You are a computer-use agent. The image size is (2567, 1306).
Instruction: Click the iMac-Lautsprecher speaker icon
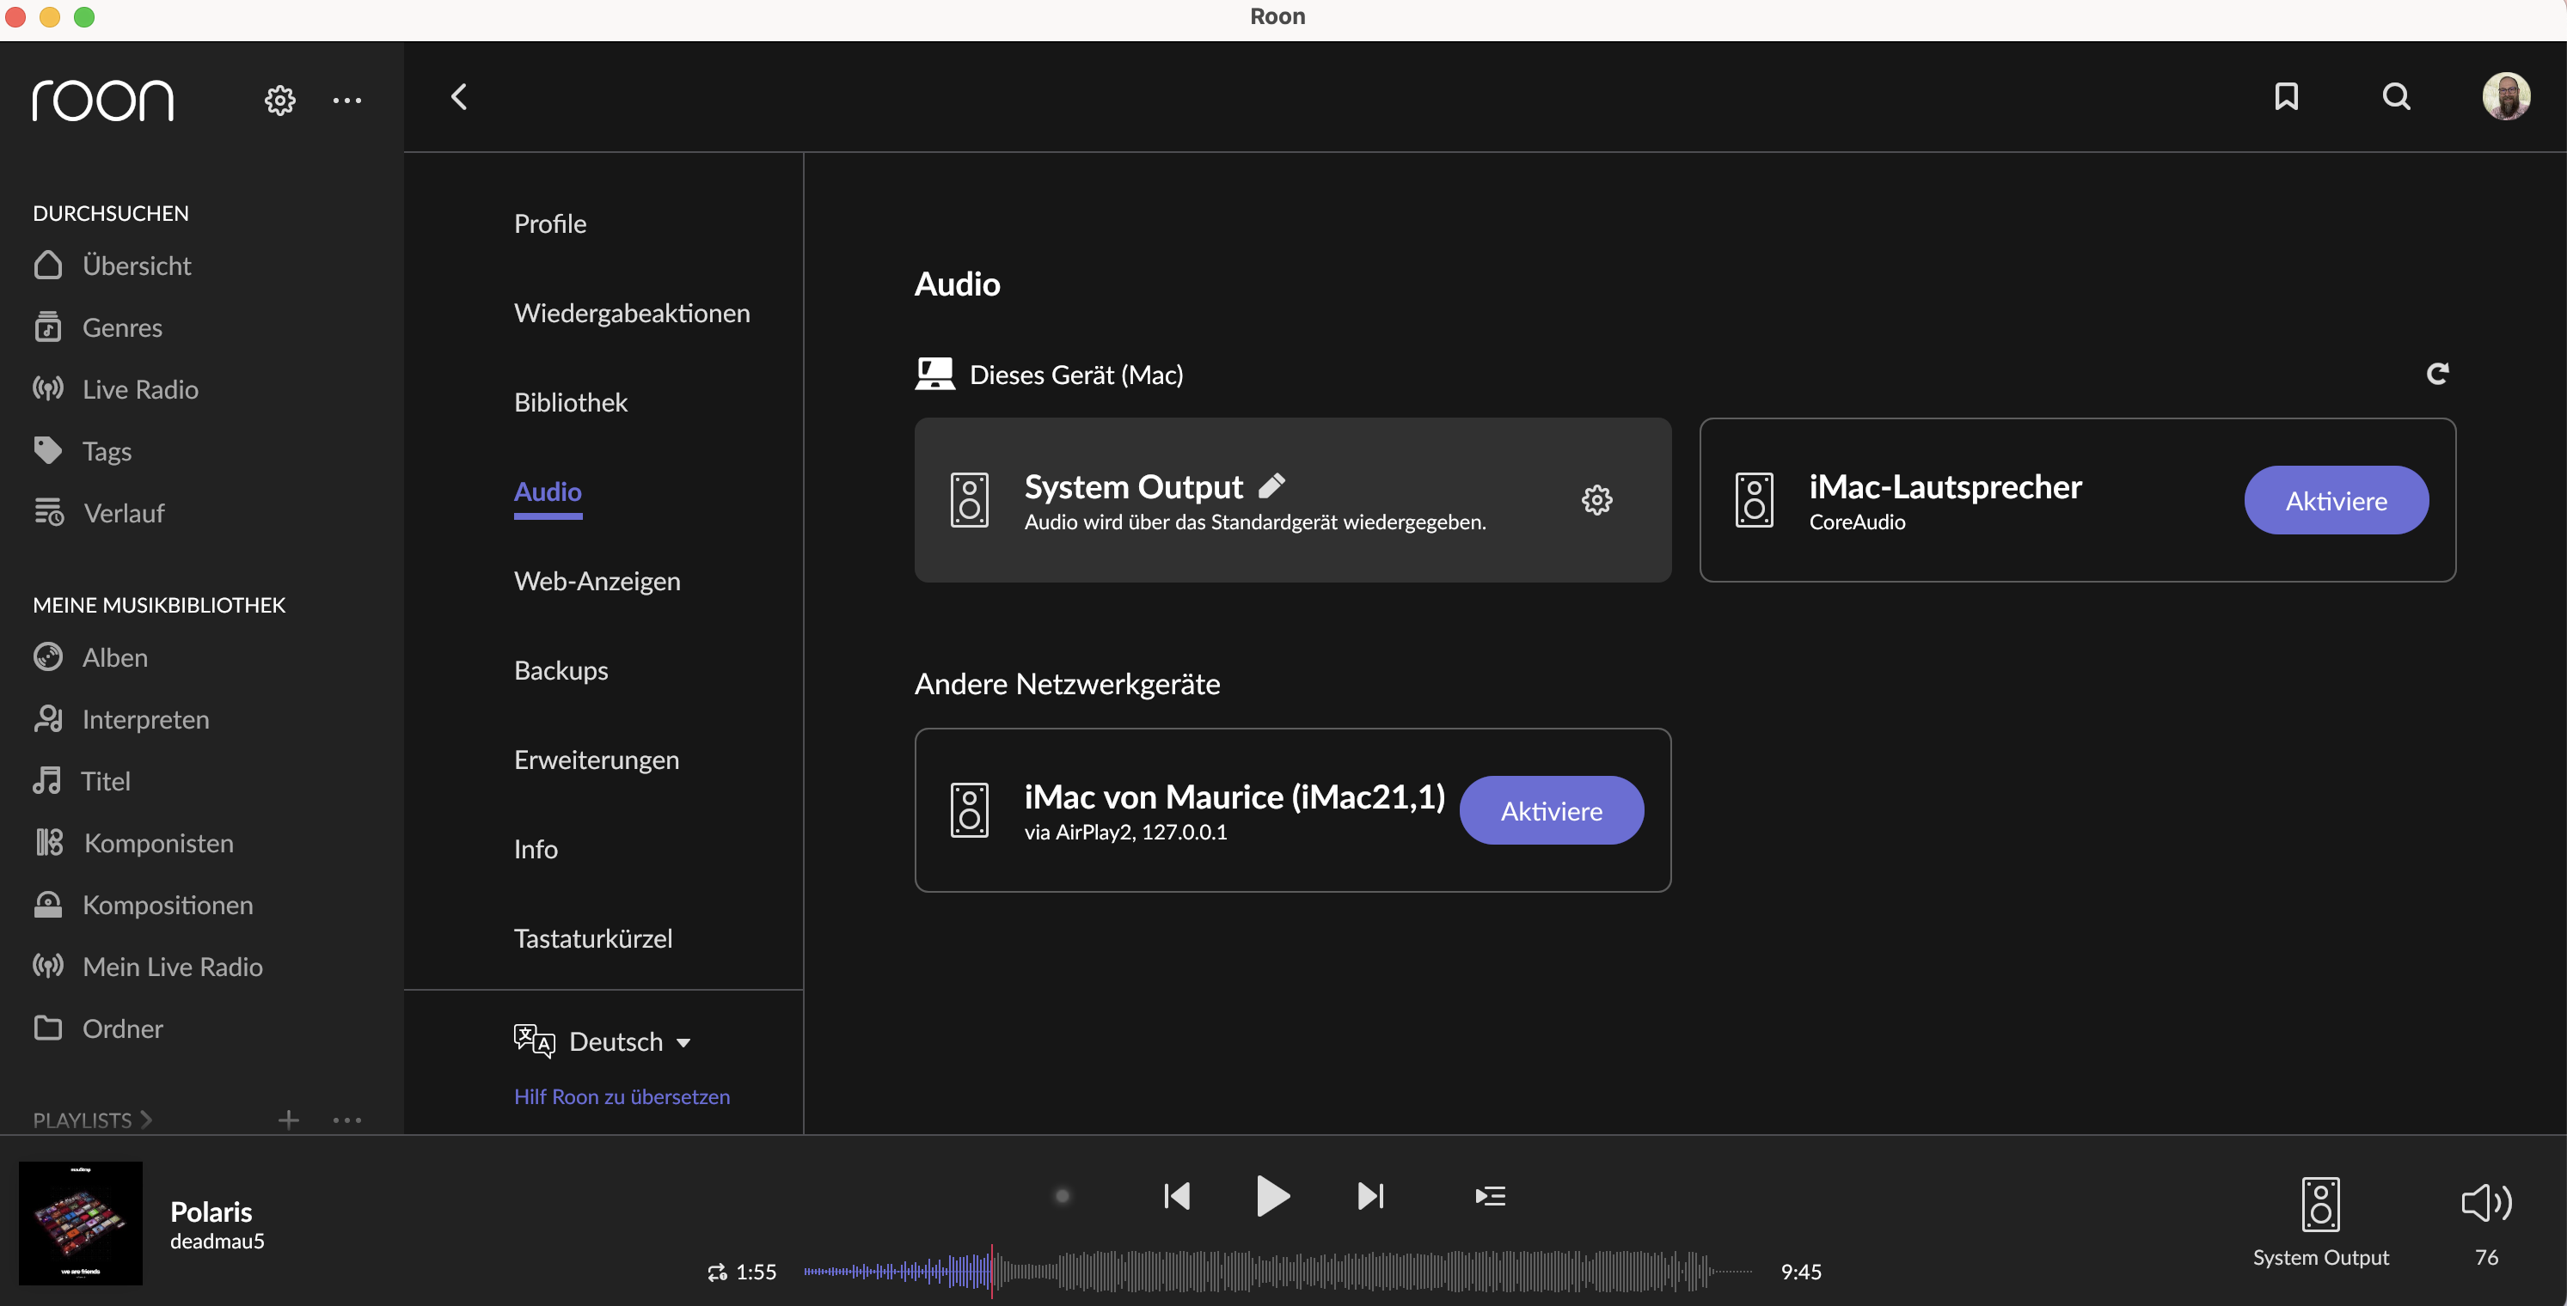click(1754, 500)
